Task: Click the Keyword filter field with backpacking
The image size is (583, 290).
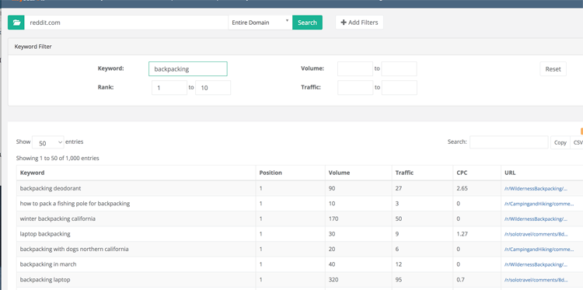Action: click(188, 69)
